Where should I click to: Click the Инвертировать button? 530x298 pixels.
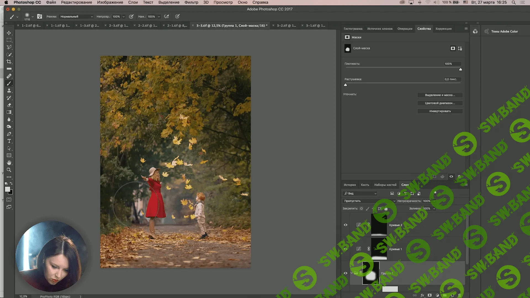(440, 111)
